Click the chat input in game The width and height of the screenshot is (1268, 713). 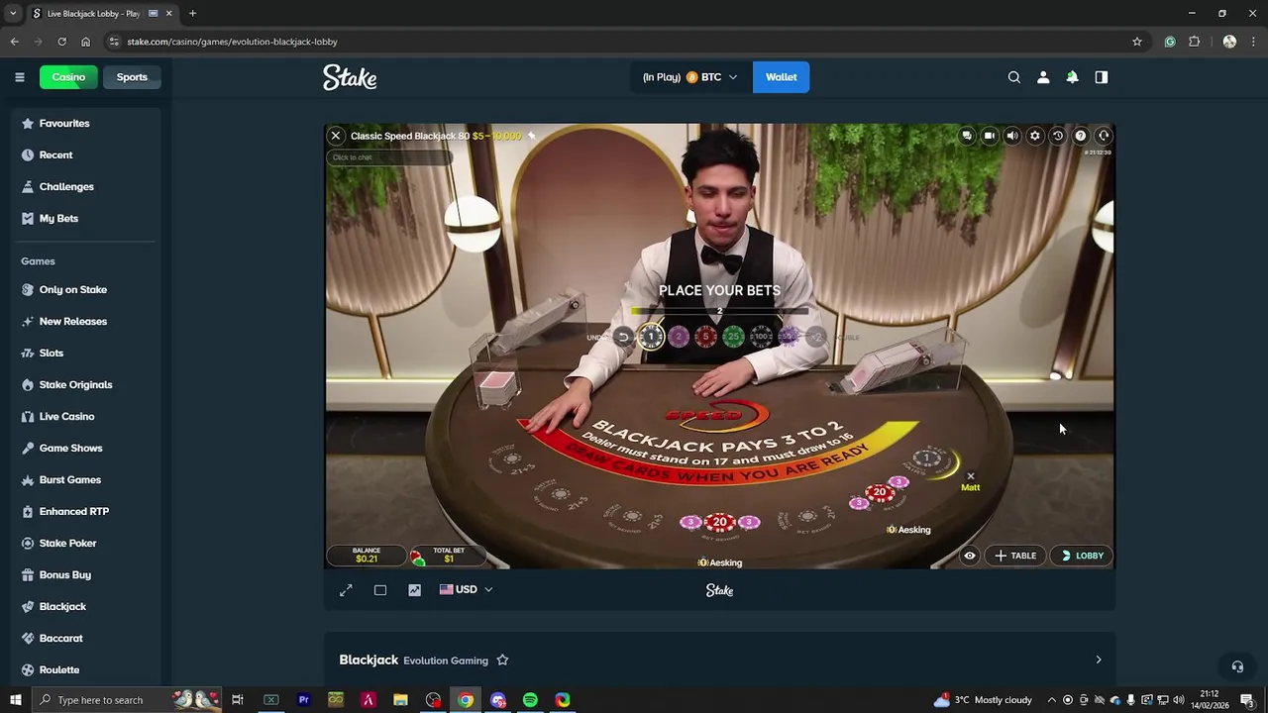click(388, 157)
